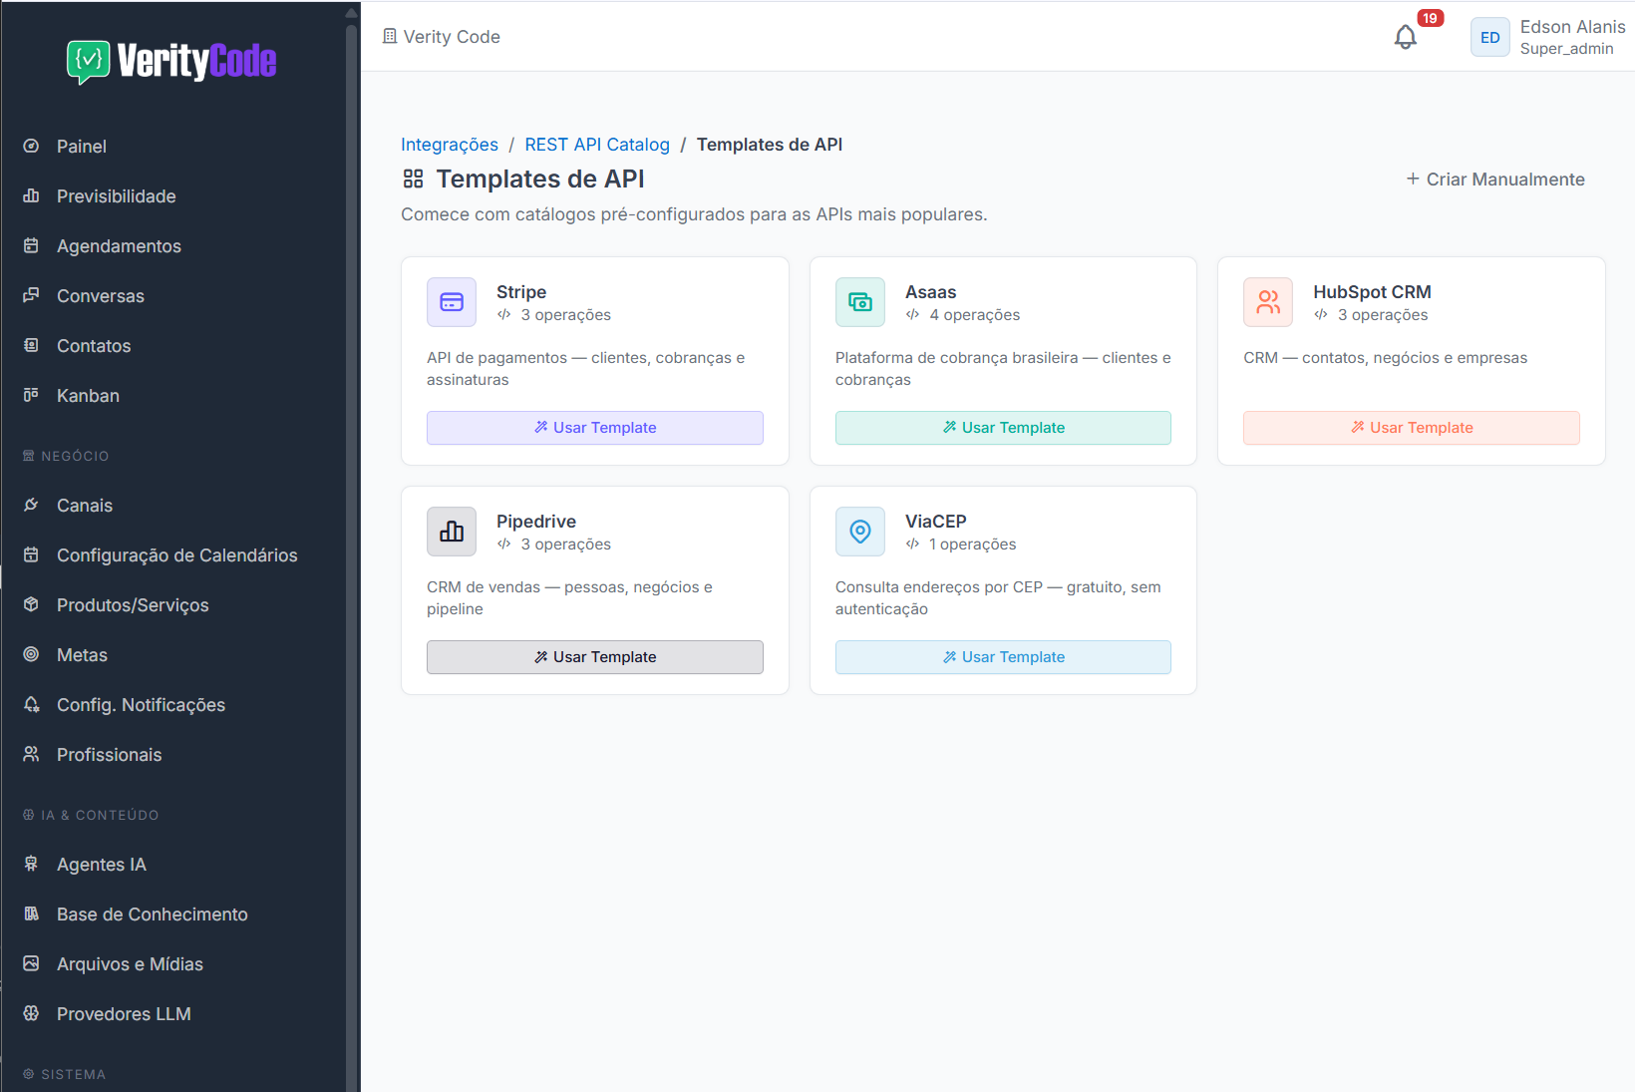Click the Metas target icon in sidebar
Screen dimensions: 1635x1092
(31, 654)
